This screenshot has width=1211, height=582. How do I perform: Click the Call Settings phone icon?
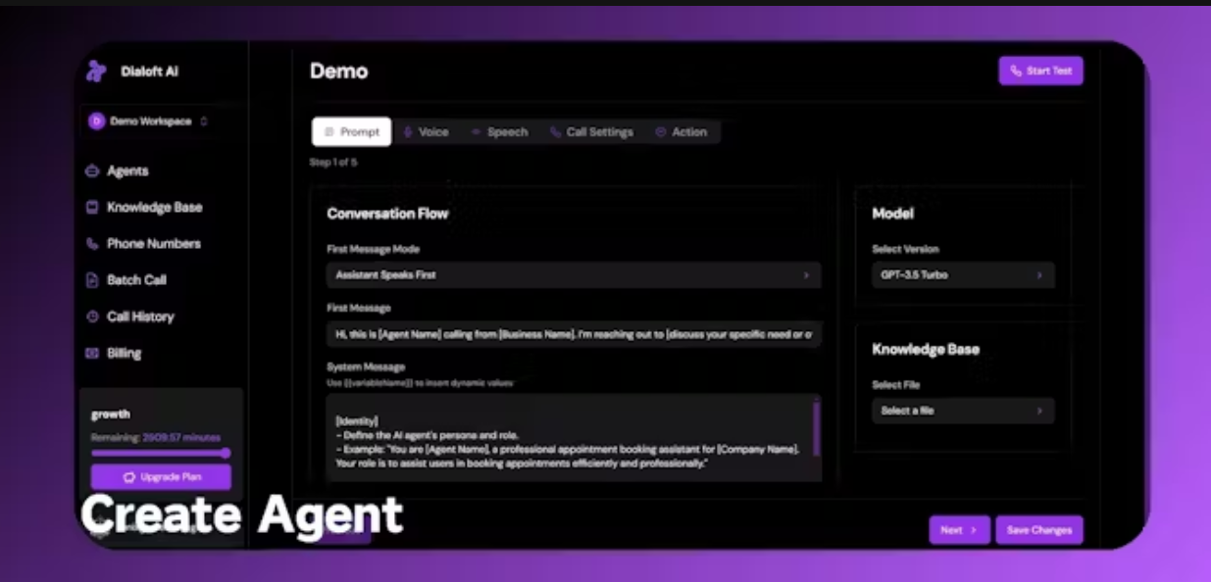(x=556, y=131)
